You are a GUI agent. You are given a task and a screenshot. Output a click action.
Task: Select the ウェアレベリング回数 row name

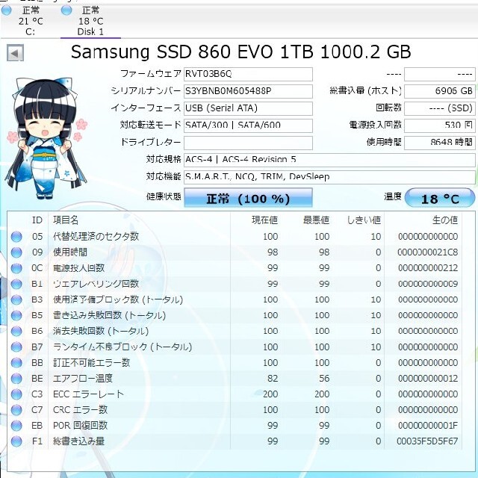pyautogui.click(x=96, y=284)
